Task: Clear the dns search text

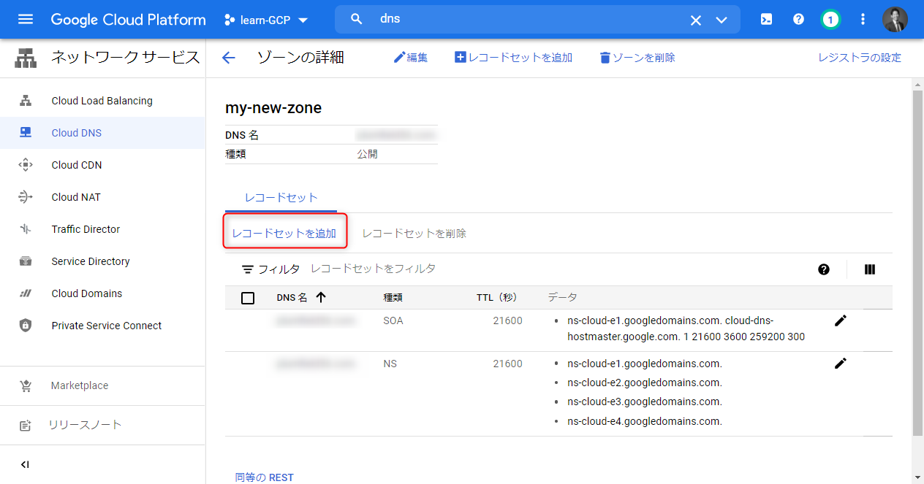Action: pyautogui.click(x=696, y=20)
